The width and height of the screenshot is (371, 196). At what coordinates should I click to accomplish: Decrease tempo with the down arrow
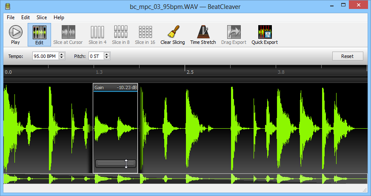click(x=62, y=58)
